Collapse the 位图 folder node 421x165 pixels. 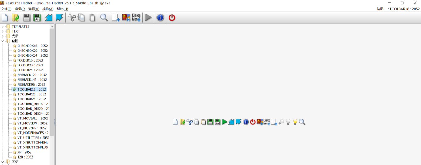click(x=3, y=41)
